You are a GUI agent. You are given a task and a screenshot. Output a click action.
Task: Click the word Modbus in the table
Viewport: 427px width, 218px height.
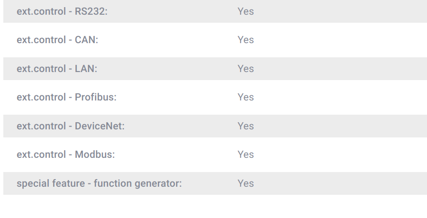[94, 154]
